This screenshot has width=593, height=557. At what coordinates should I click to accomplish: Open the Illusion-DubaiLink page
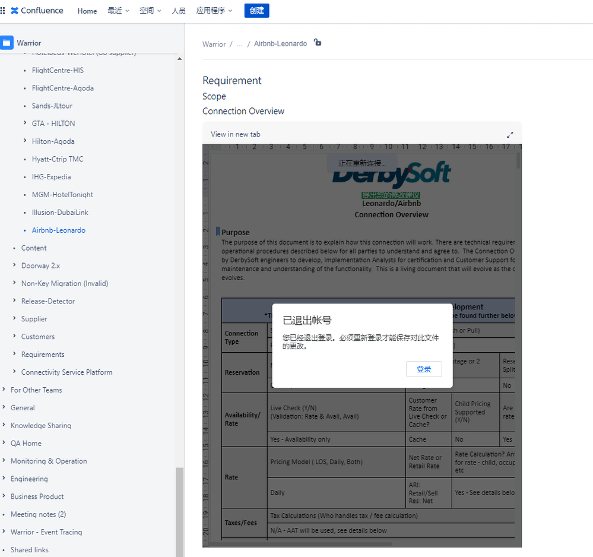click(60, 213)
